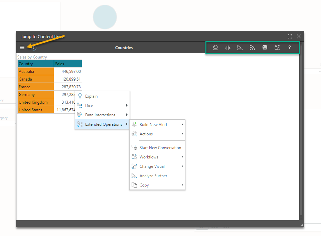Toggle full screen for the Jump to Content dialog
Viewport: 321px width, 236px height.
pos(290,36)
